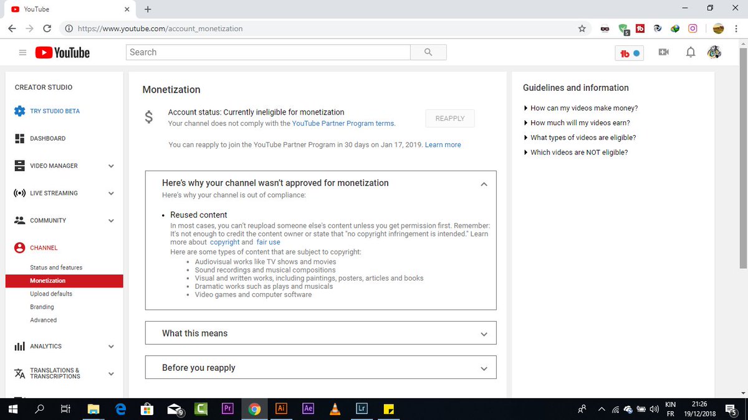Click the incognito-mask extension icon
The image size is (748, 420).
pyautogui.click(x=605, y=29)
